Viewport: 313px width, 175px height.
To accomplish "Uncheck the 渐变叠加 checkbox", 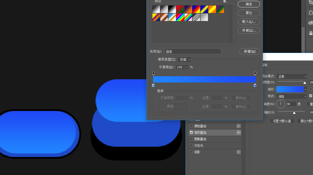I will click(x=191, y=132).
